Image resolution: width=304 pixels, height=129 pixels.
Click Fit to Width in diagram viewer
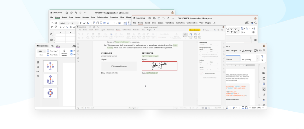point(52,55)
